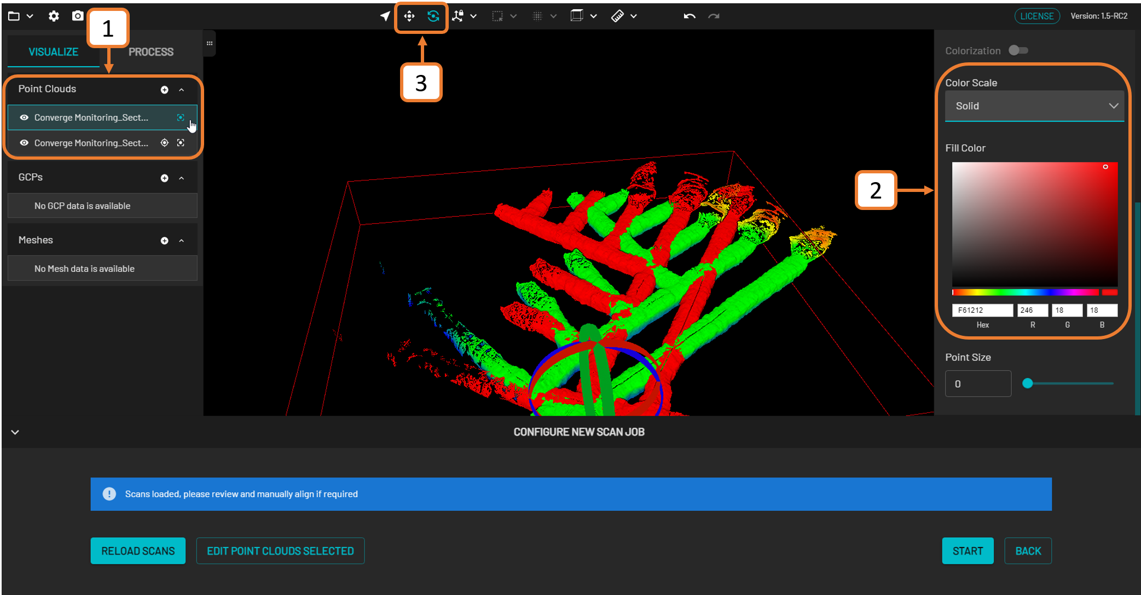The width and height of the screenshot is (1141, 595).
Task: Click the rainbow hue strip
Action: (1025, 293)
